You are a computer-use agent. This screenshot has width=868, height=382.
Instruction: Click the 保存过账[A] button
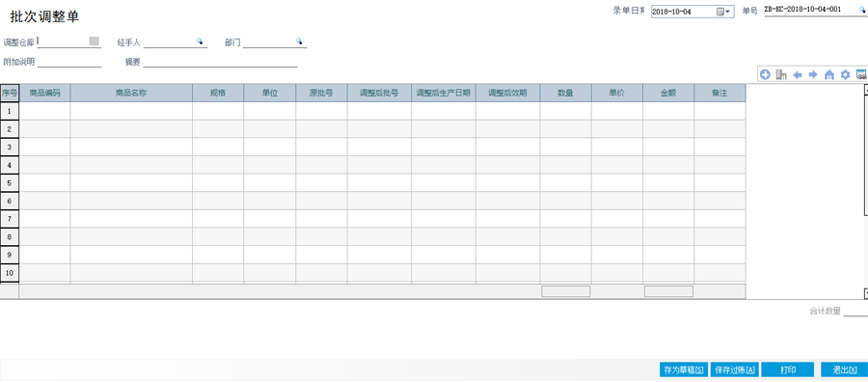point(735,369)
